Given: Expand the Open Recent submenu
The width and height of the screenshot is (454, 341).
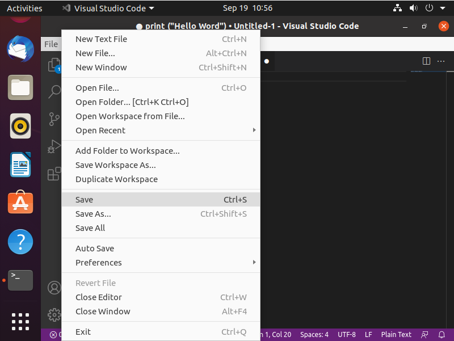Looking at the screenshot, I should tap(161, 130).
